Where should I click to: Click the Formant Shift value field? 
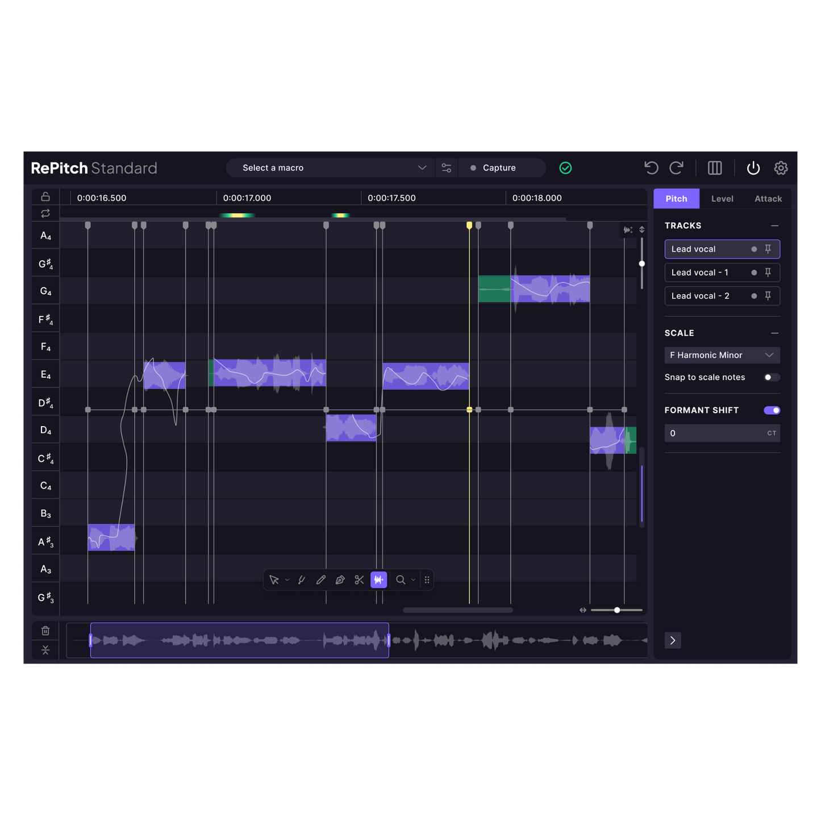716,433
